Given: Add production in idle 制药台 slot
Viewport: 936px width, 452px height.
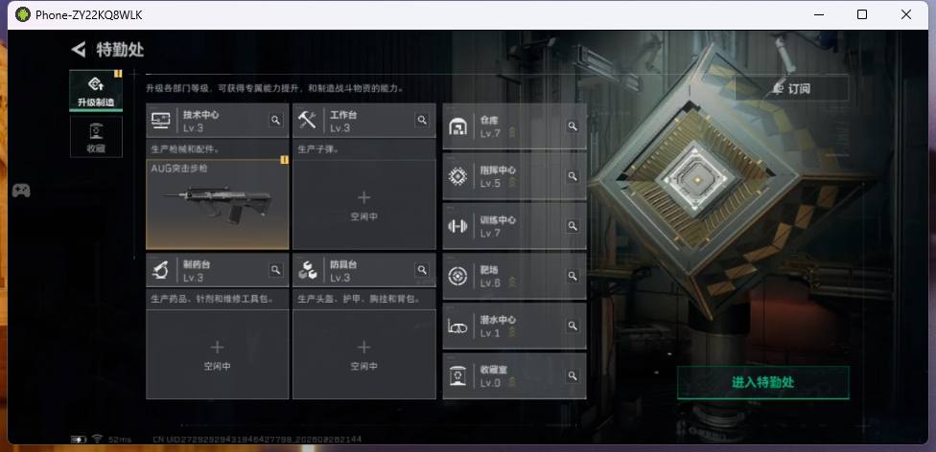Looking at the screenshot, I should pyautogui.click(x=218, y=354).
